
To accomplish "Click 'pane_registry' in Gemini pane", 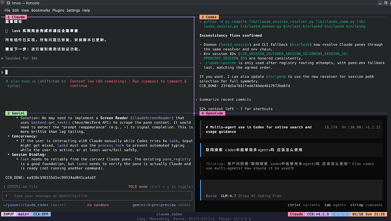I will pos(177,159).
